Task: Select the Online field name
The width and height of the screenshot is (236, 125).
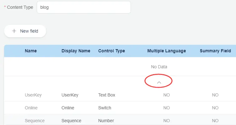Action: point(31,108)
